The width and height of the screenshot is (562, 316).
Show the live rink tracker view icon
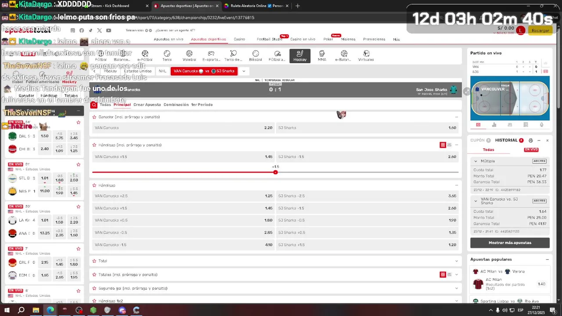click(478, 125)
